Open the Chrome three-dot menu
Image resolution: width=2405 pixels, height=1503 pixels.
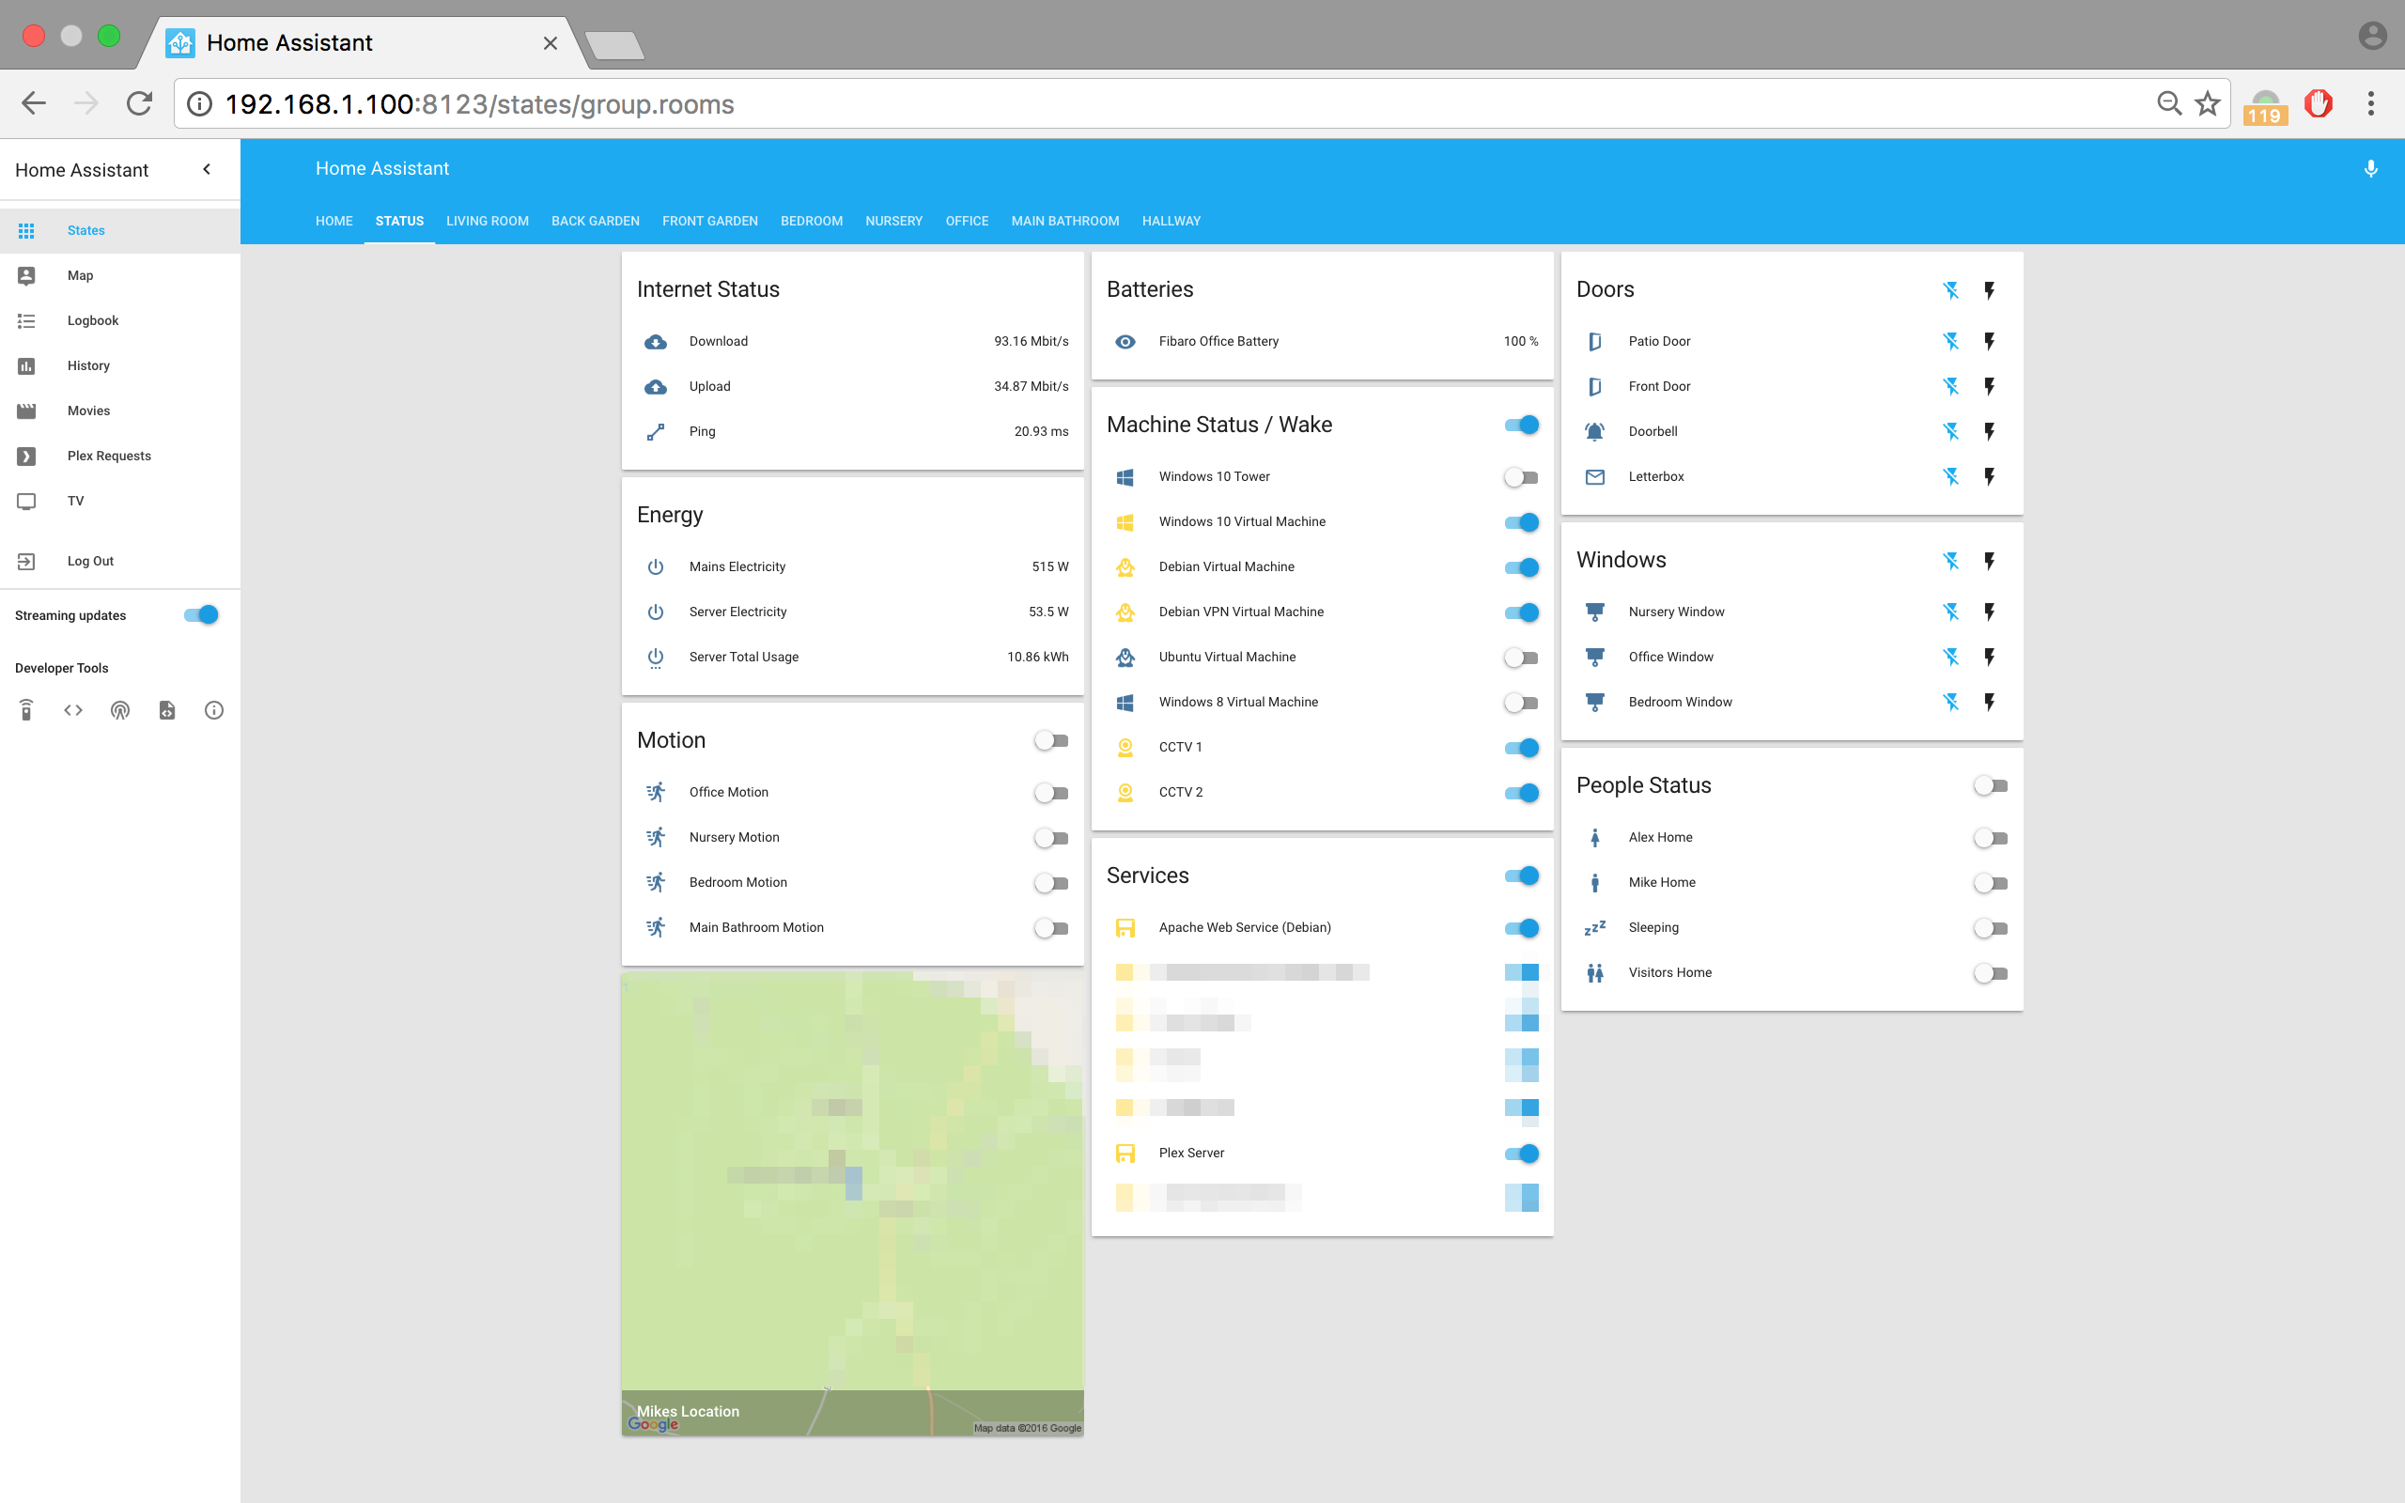point(2370,103)
